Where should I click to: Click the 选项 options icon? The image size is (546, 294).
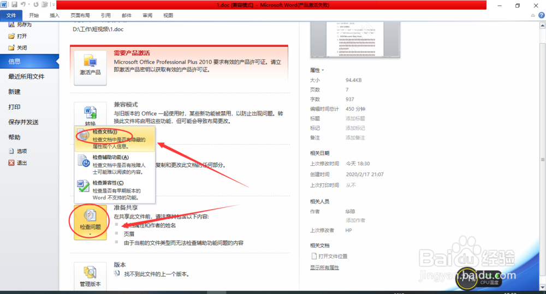(x=11, y=151)
